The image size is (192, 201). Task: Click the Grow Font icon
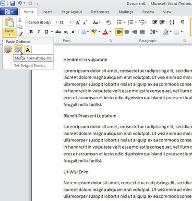(x=78, y=23)
